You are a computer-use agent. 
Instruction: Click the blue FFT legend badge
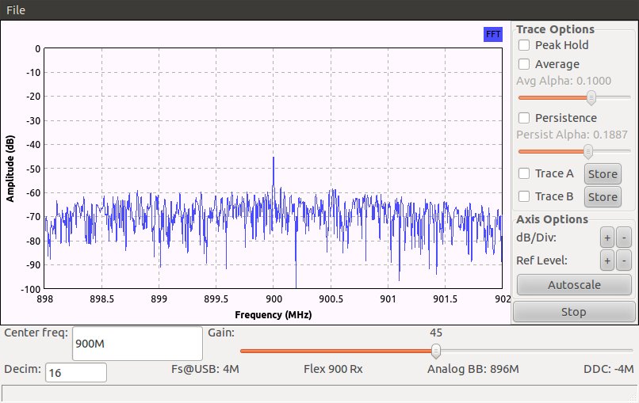click(x=492, y=34)
